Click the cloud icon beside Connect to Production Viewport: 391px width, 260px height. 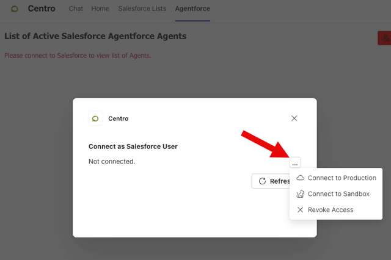[x=300, y=178]
